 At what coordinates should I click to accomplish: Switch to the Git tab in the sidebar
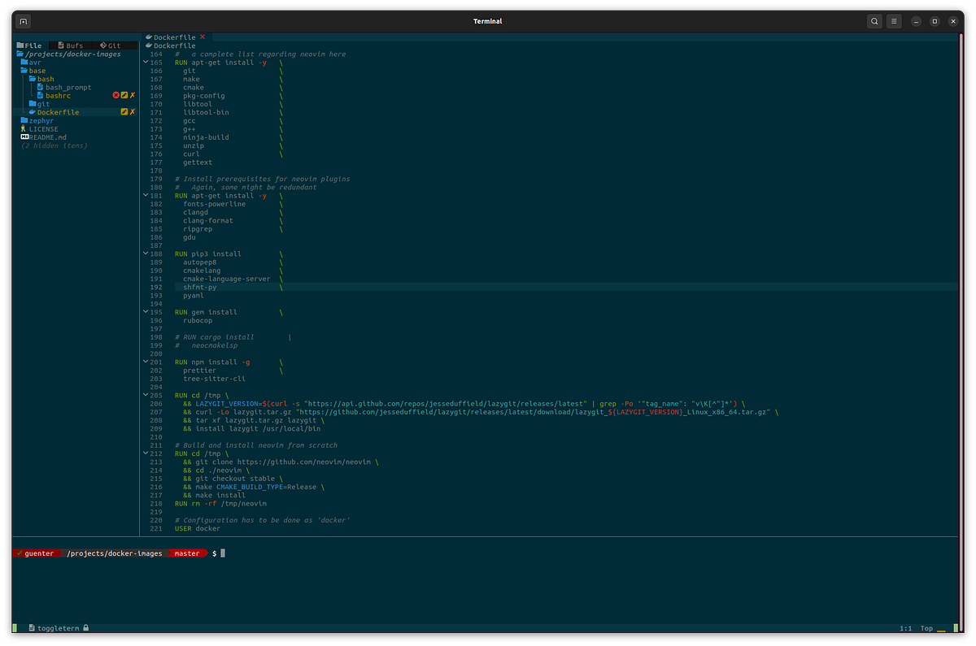pyautogui.click(x=110, y=45)
